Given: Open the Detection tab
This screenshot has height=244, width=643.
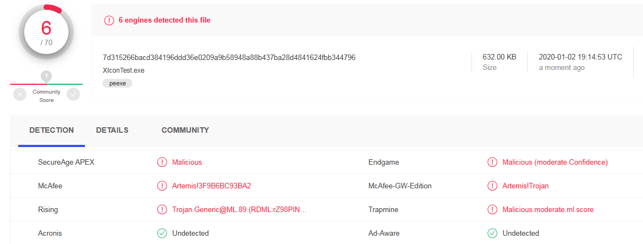Looking at the screenshot, I should pyautogui.click(x=51, y=131).
